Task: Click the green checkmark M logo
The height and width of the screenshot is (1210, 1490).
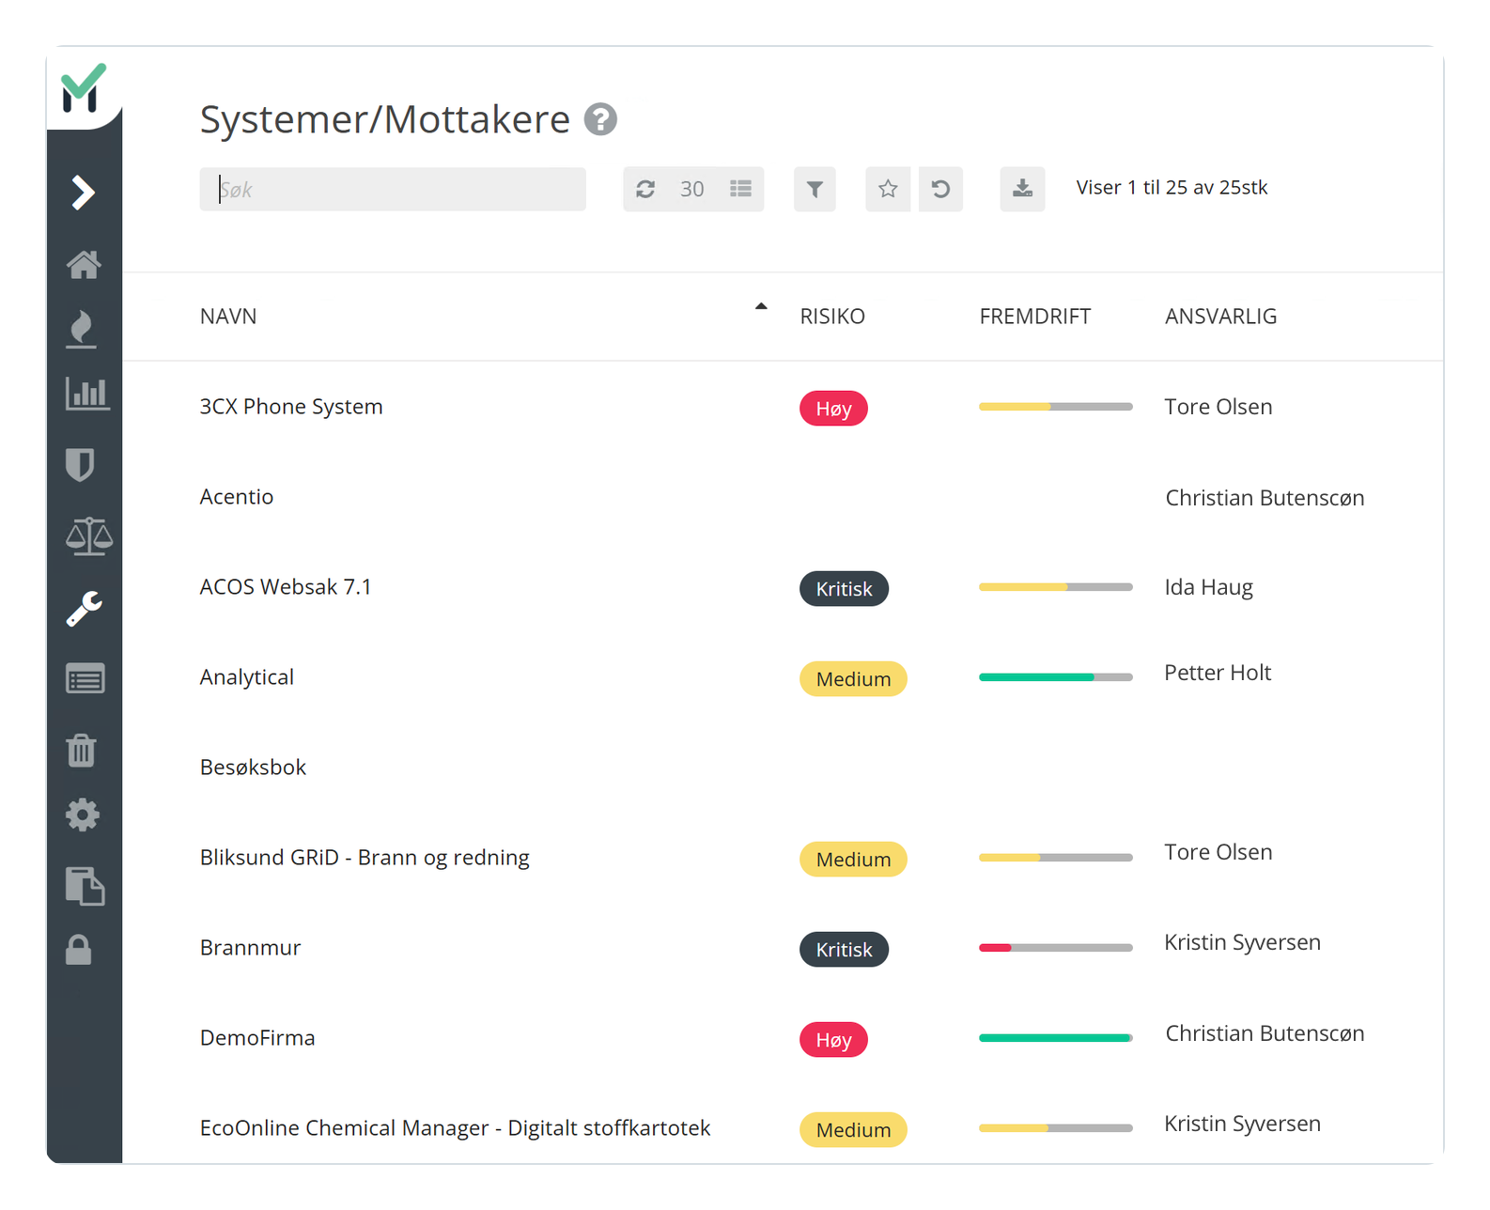Action: pos(84,88)
